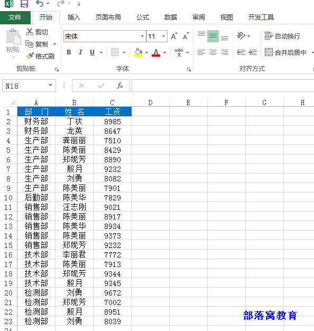Select column D header
This screenshot has width=314, height=331.
[150, 103]
